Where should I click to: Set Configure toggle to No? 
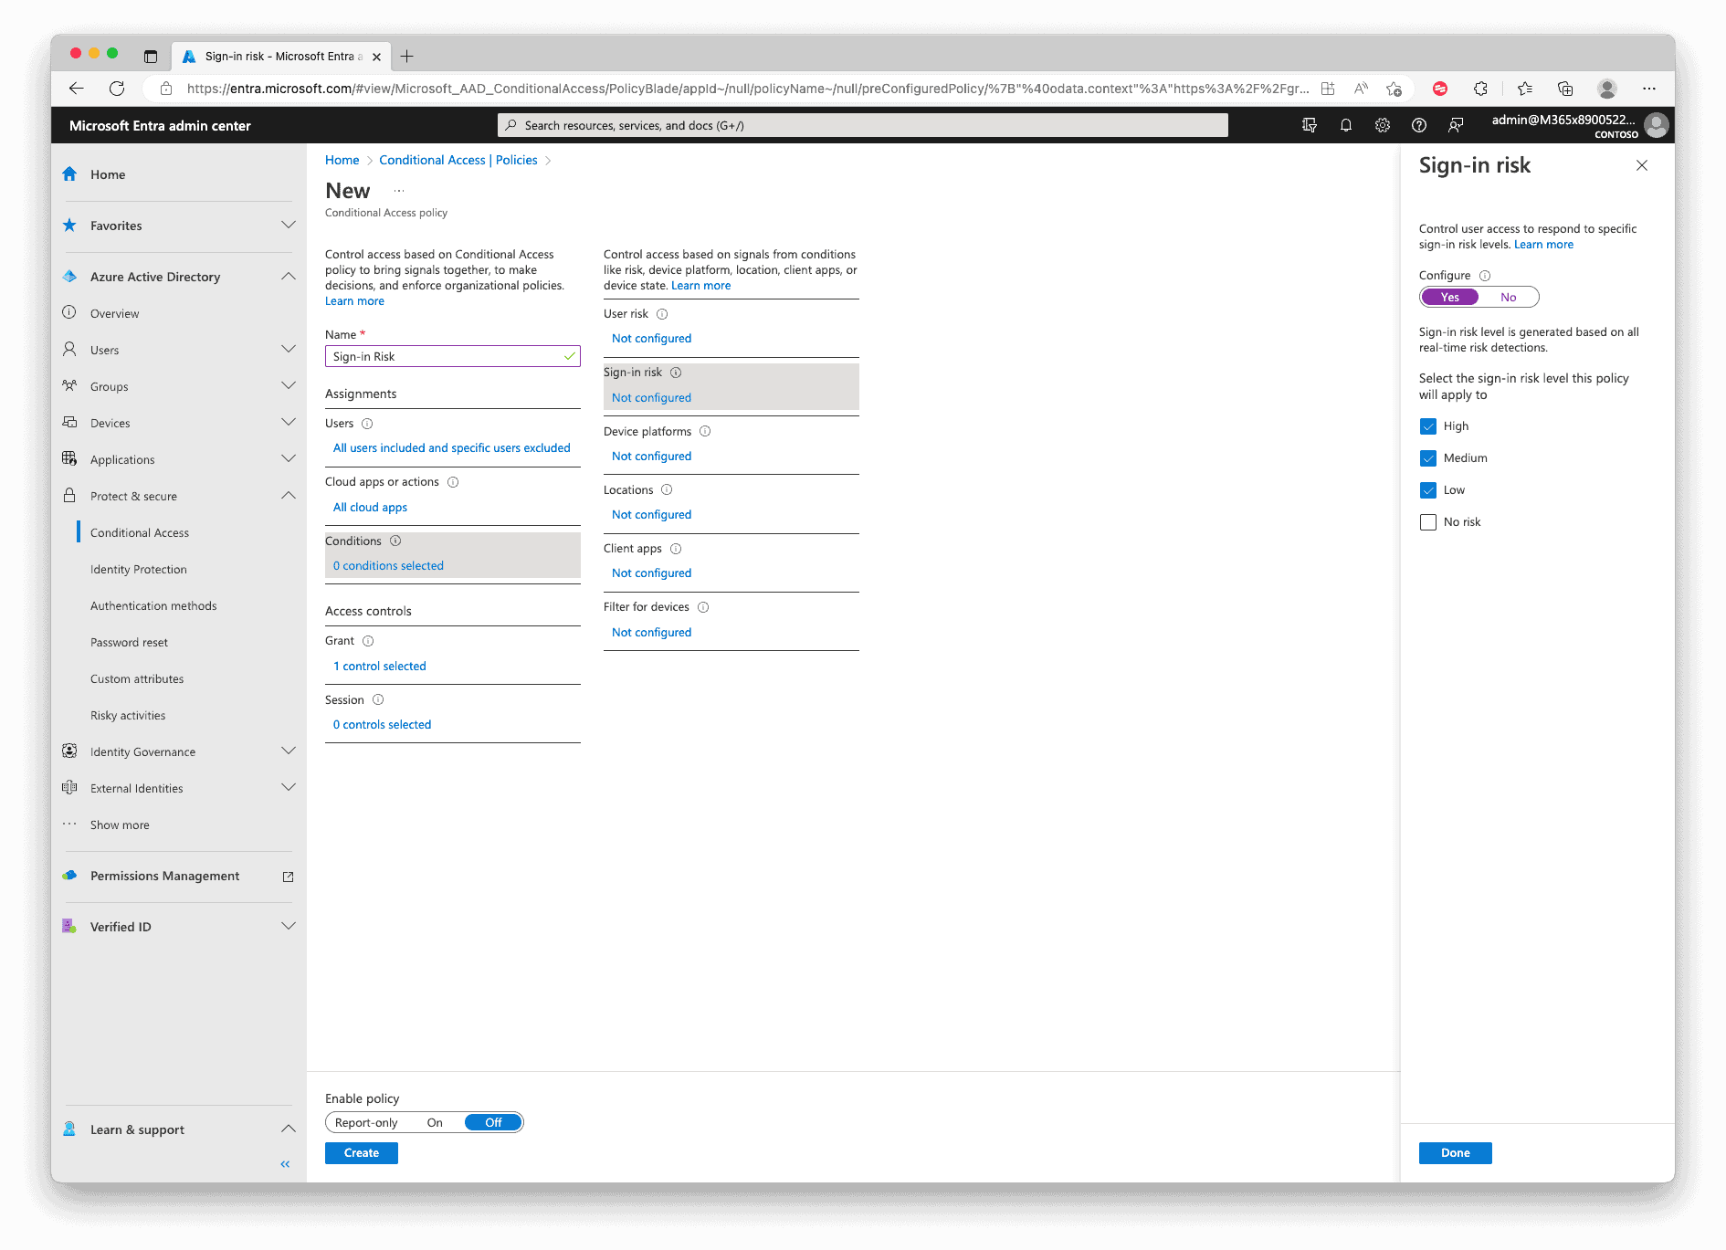coord(1508,298)
